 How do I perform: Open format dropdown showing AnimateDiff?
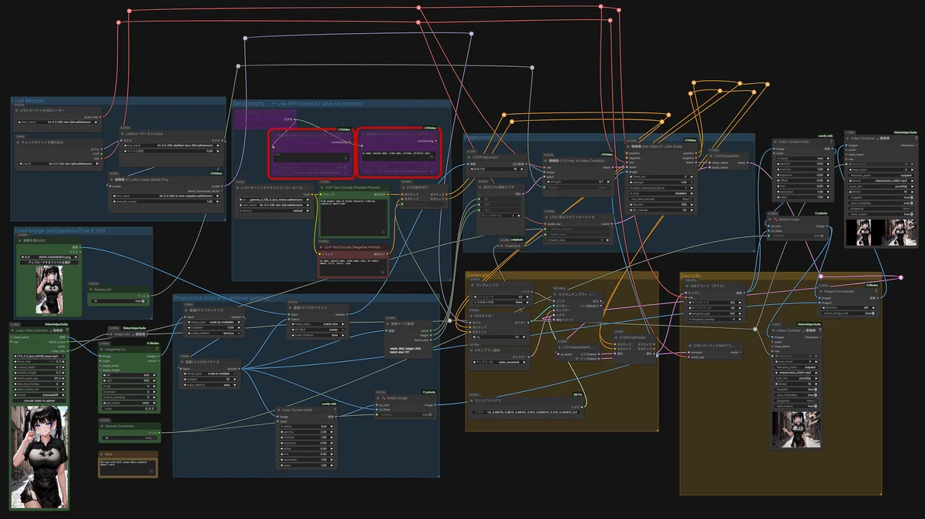(40, 395)
